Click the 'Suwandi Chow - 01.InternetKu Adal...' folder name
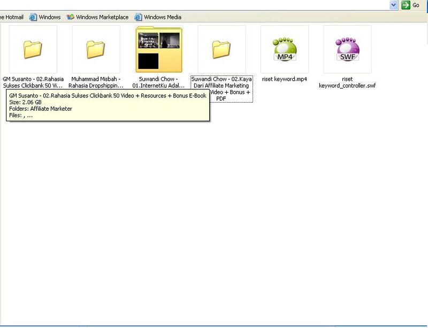Screen dimensions: 428x328 [x=158, y=82]
